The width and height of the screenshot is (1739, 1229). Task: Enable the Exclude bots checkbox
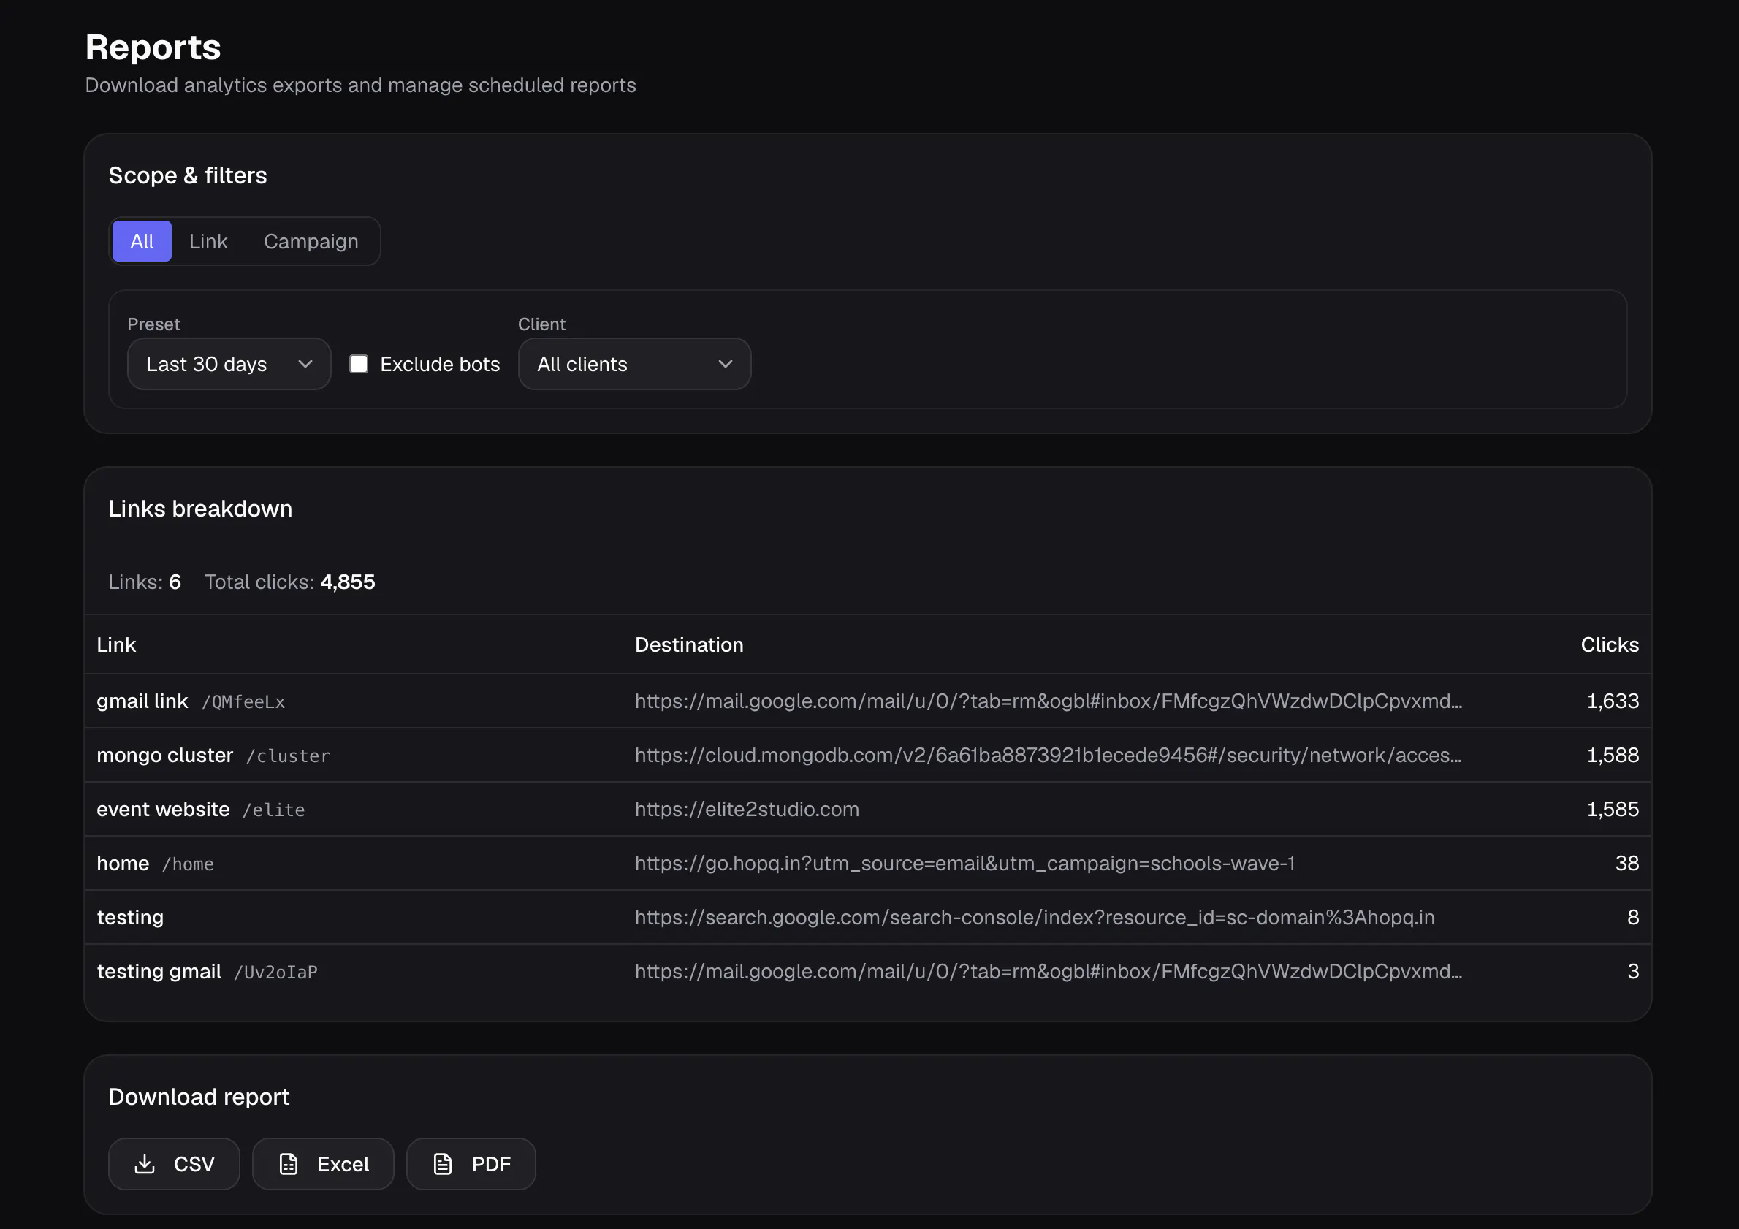point(359,364)
